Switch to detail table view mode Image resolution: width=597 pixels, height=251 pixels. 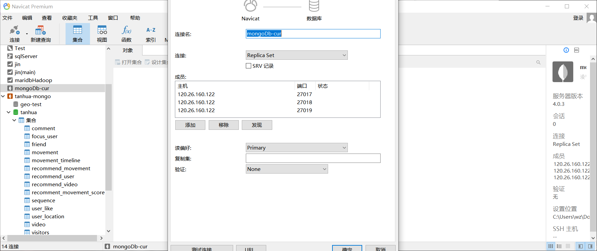pyautogui.click(x=568, y=246)
